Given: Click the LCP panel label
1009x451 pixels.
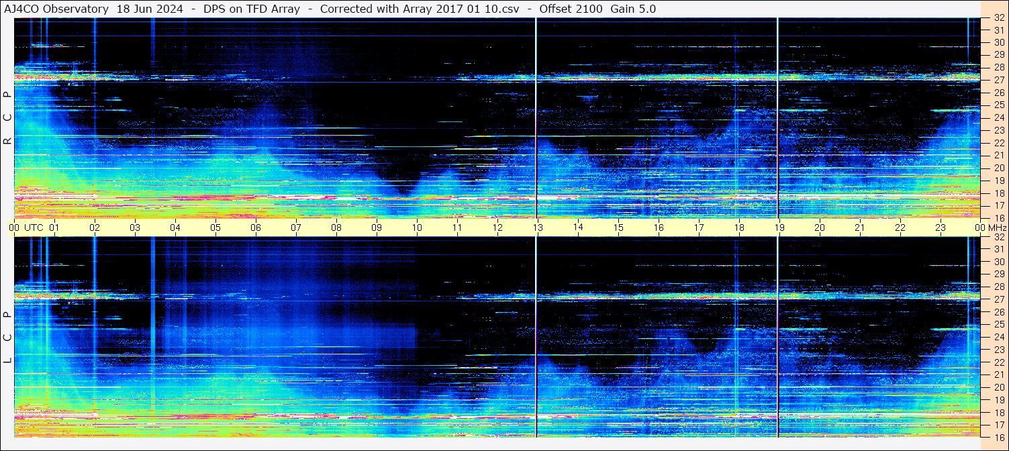Looking at the screenshot, I should [7, 338].
